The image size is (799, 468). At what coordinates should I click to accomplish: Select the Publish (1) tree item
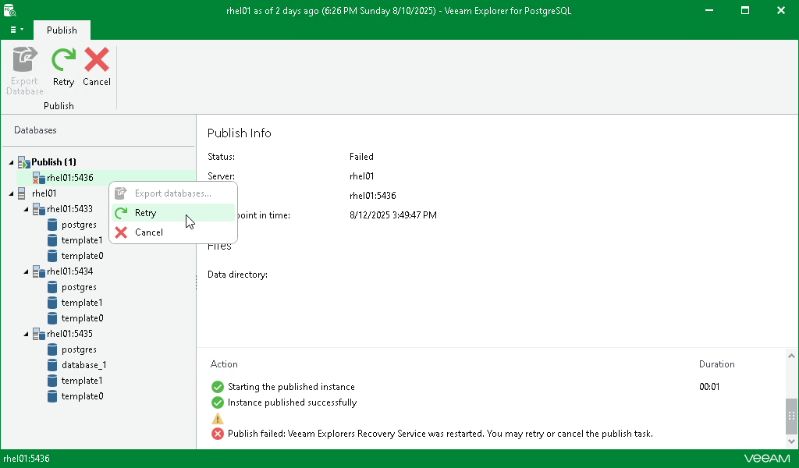coord(54,162)
